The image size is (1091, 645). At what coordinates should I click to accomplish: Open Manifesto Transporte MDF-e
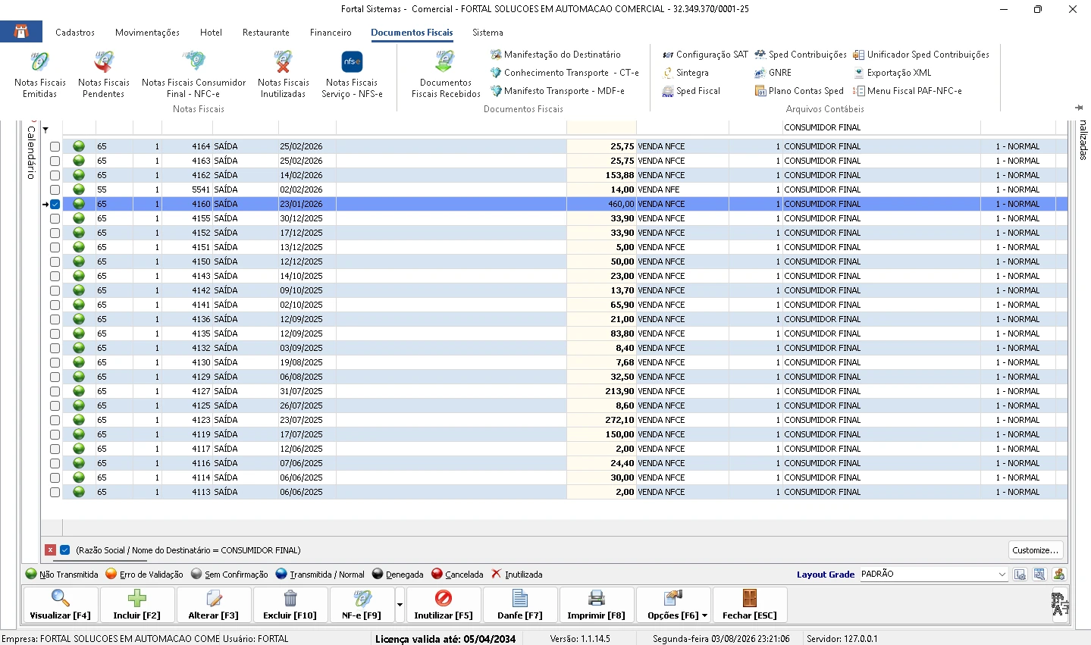point(558,91)
